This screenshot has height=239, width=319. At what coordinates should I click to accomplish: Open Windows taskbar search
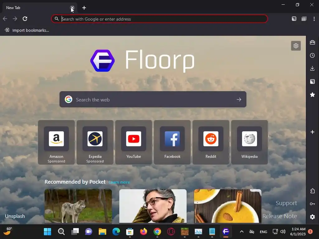(61, 232)
